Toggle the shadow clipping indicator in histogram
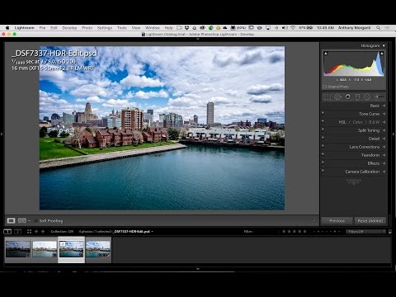Image resolution: width=396 pixels, height=297 pixels. [x=326, y=54]
